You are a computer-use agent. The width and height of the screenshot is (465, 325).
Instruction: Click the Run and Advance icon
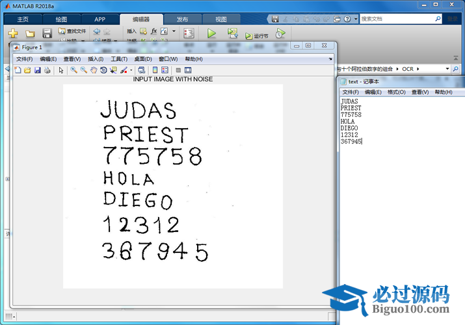(x=233, y=33)
